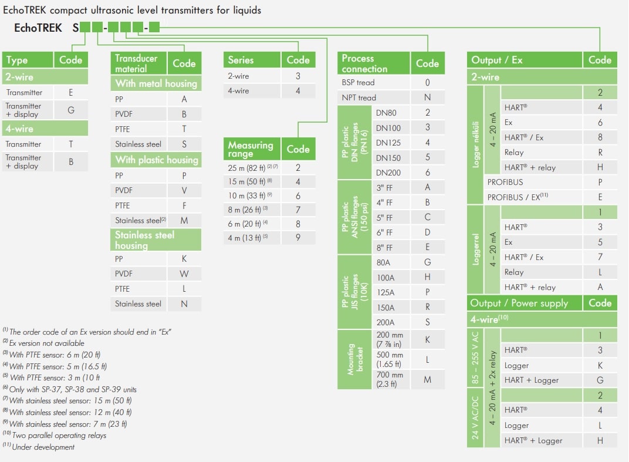Click the '3" FF' ANSI flange entry
The height and width of the screenshot is (462, 629).
click(408, 187)
